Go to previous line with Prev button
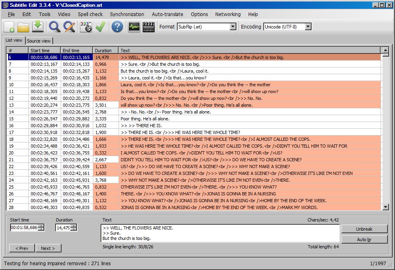 (22, 248)
